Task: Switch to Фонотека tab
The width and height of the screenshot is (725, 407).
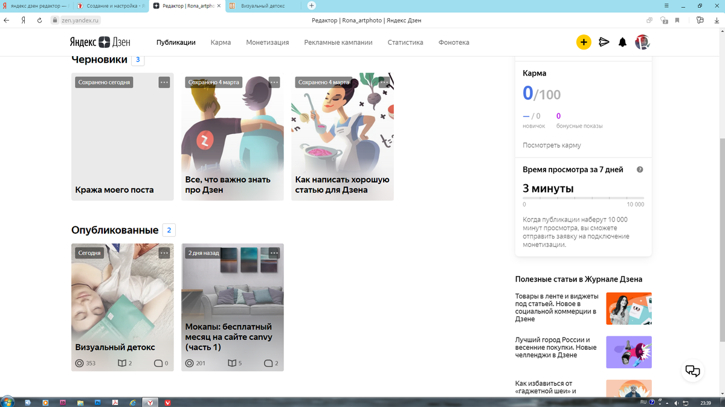Action: pyautogui.click(x=454, y=42)
